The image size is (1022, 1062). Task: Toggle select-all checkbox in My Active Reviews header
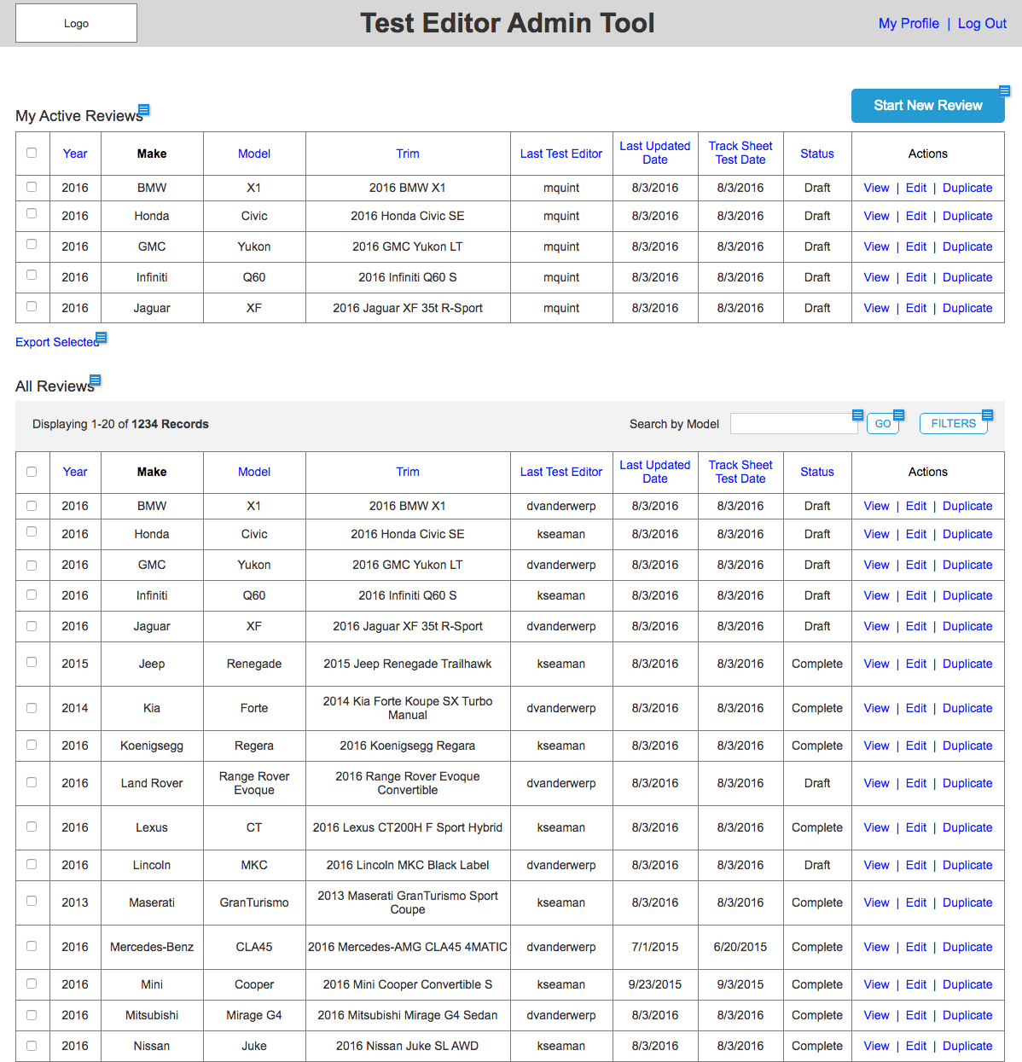pos(32,153)
